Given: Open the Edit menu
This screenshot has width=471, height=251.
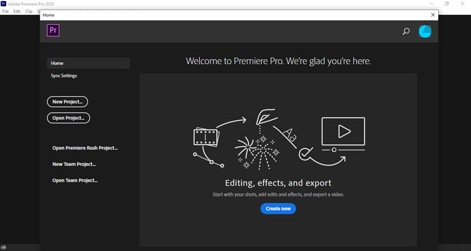Looking at the screenshot, I should [17, 11].
